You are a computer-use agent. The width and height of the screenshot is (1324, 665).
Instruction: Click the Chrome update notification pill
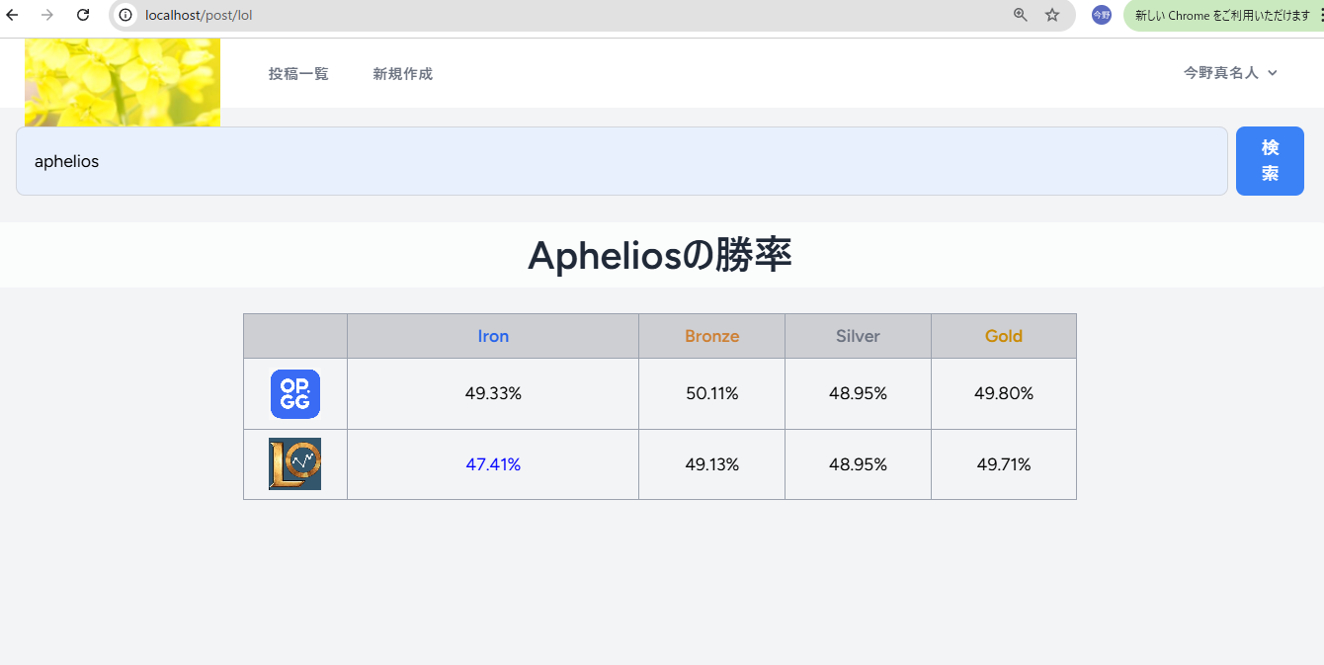[1221, 15]
